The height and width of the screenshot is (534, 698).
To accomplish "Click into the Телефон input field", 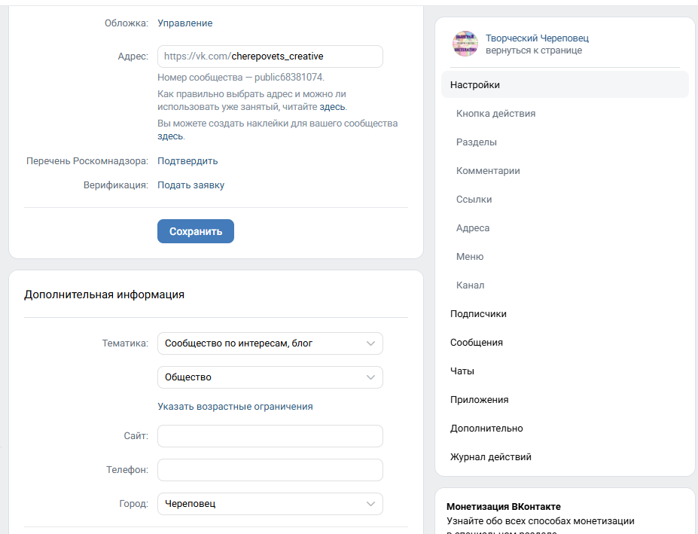I will pyautogui.click(x=270, y=470).
